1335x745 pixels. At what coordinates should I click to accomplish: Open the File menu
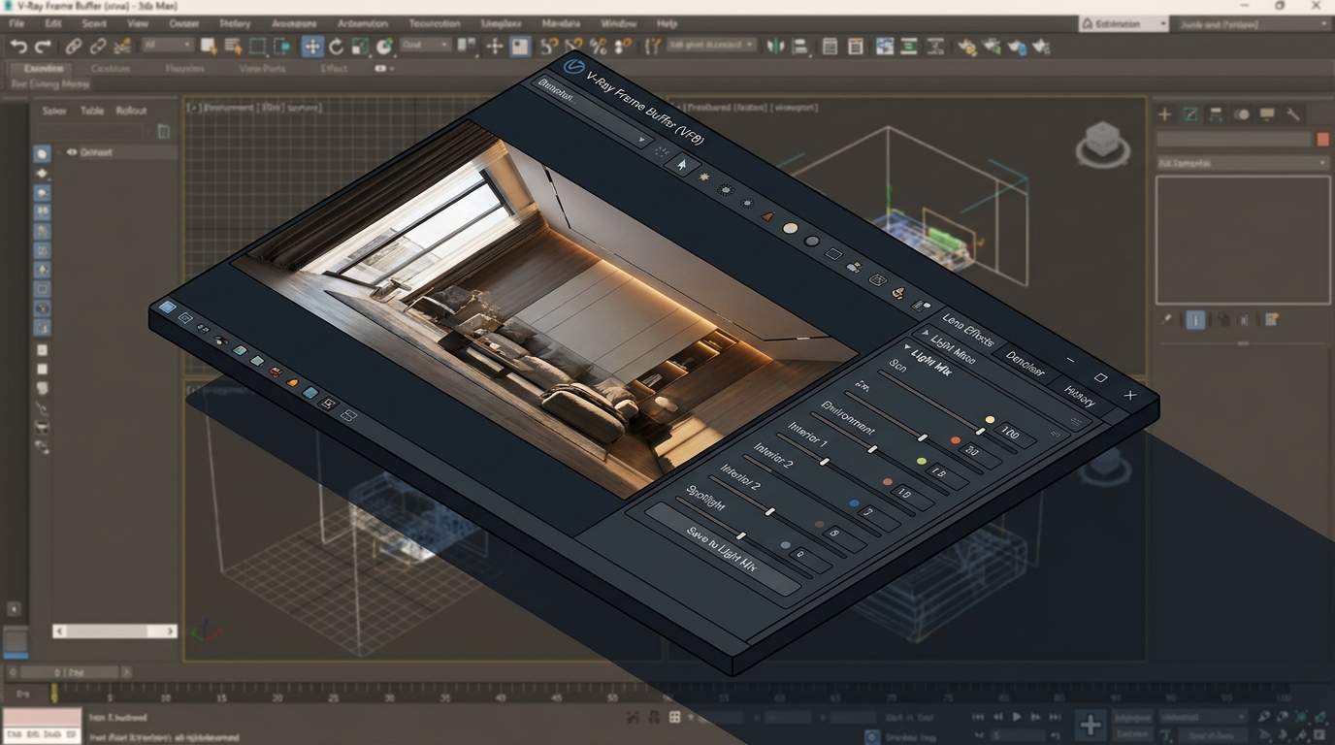click(x=16, y=22)
